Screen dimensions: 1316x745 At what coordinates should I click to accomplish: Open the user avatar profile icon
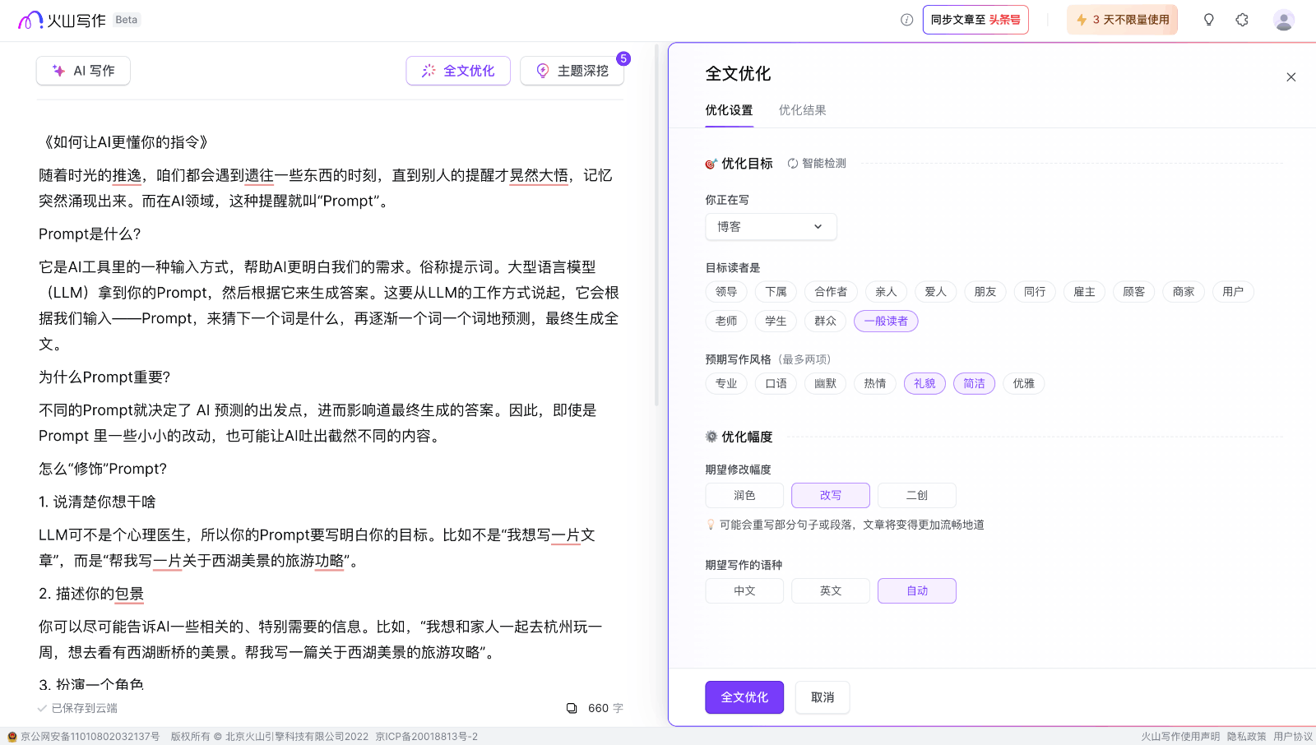click(x=1283, y=20)
